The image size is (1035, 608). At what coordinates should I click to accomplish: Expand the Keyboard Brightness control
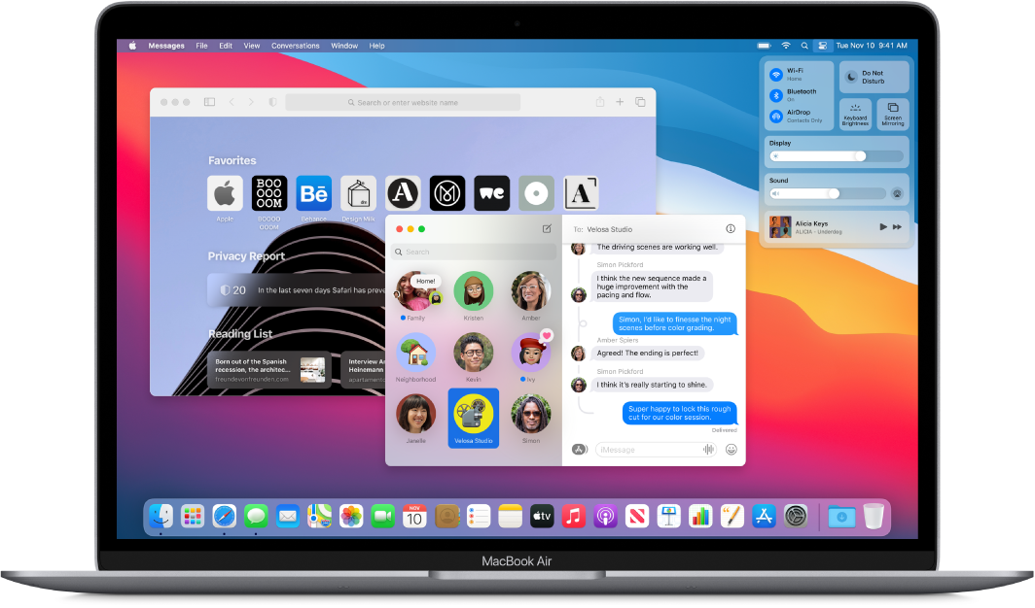click(855, 114)
